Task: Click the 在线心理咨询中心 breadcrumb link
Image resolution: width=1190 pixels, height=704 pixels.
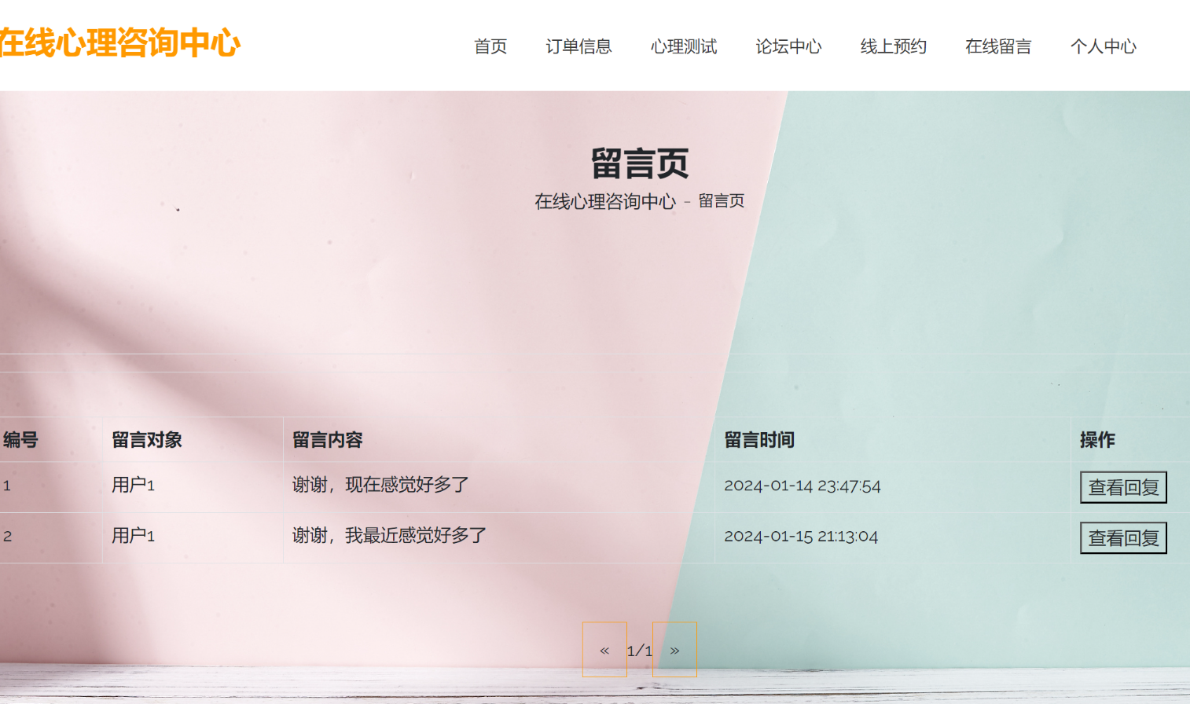Action: point(604,201)
